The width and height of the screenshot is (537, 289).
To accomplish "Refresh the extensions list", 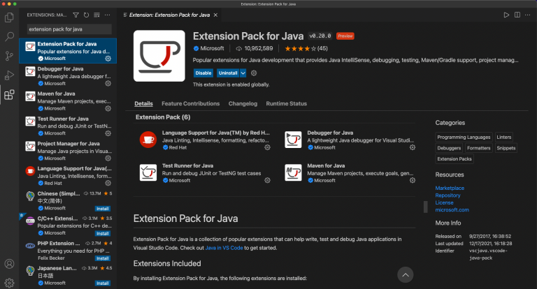I will [x=85, y=15].
